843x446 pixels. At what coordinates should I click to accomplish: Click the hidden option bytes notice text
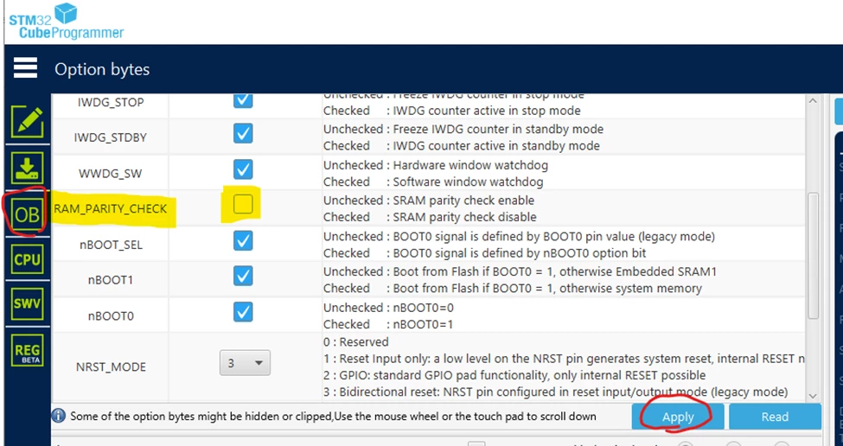point(334,416)
